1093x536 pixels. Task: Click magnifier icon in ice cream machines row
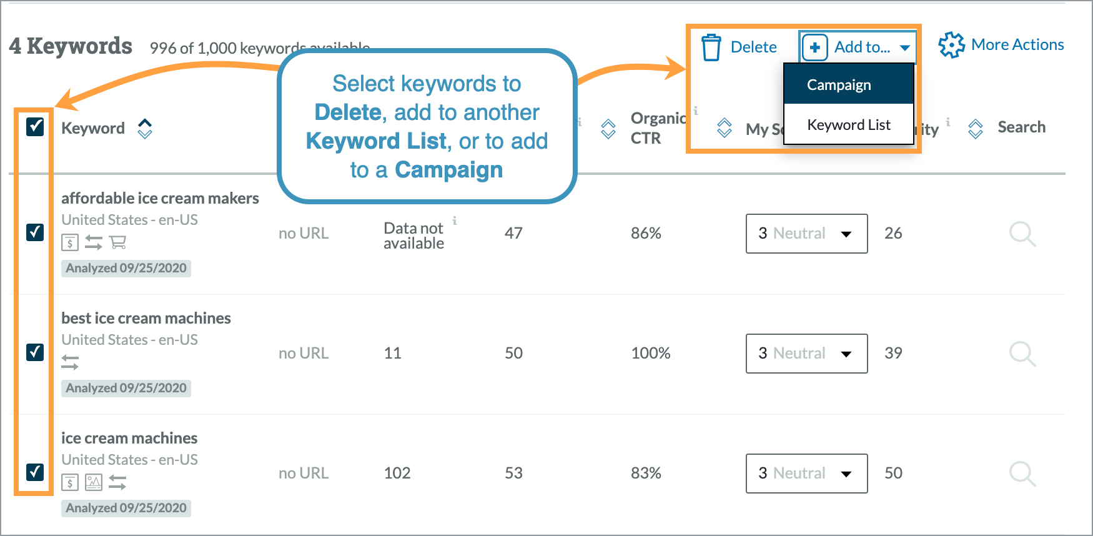(1022, 474)
